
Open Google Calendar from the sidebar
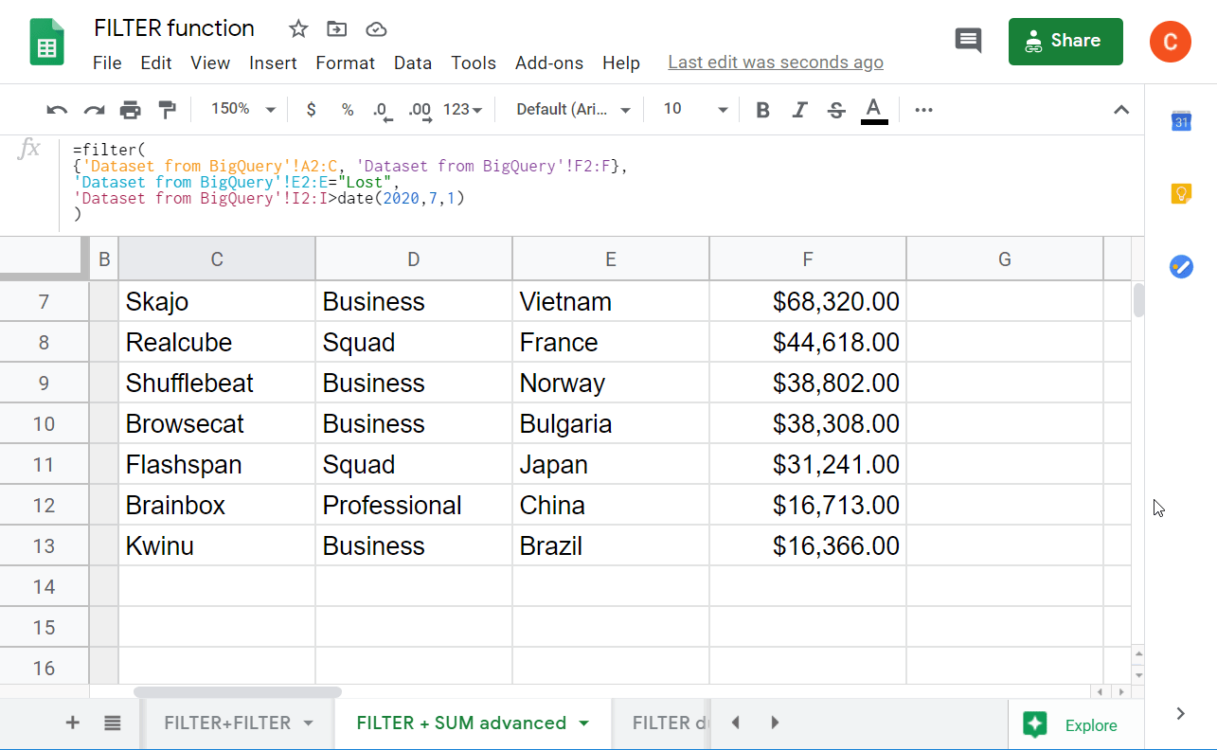click(1180, 121)
